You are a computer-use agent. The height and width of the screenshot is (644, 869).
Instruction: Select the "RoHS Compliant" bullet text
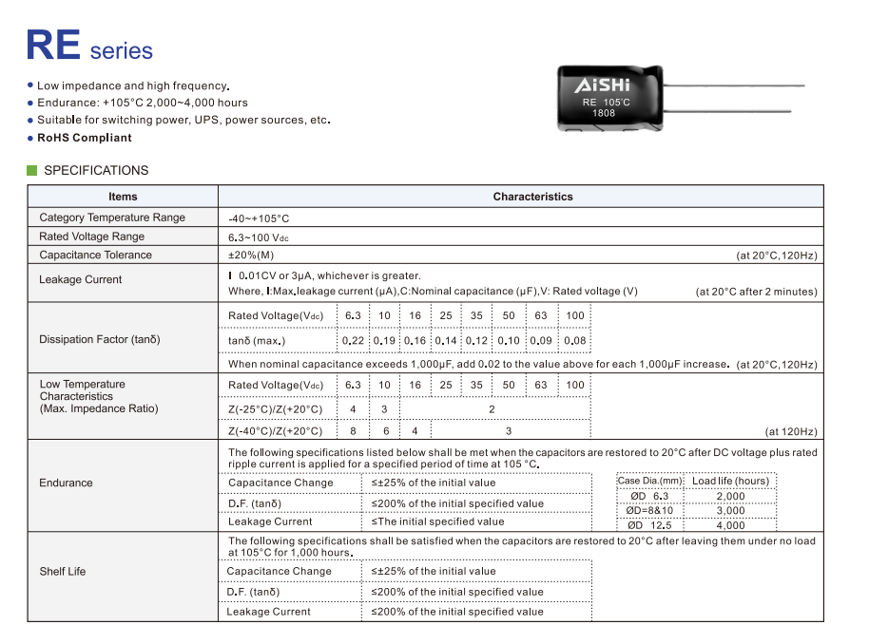coord(84,138)
